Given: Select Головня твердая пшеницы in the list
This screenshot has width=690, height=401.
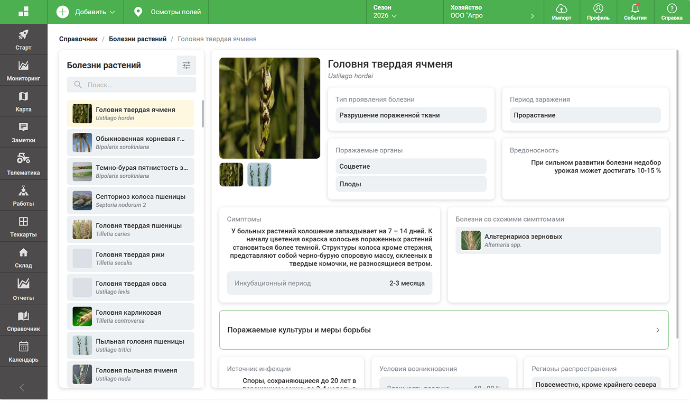Looking at the screenshot, I should tap(130, 229).
